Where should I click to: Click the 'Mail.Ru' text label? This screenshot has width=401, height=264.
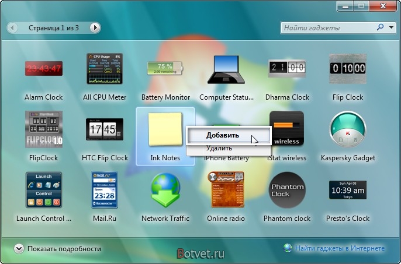click(105, 219)
